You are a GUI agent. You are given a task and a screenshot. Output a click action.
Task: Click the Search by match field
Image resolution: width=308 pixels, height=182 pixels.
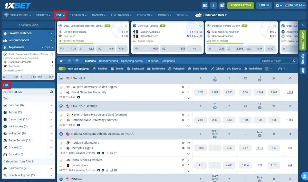(x=276, y=61)
